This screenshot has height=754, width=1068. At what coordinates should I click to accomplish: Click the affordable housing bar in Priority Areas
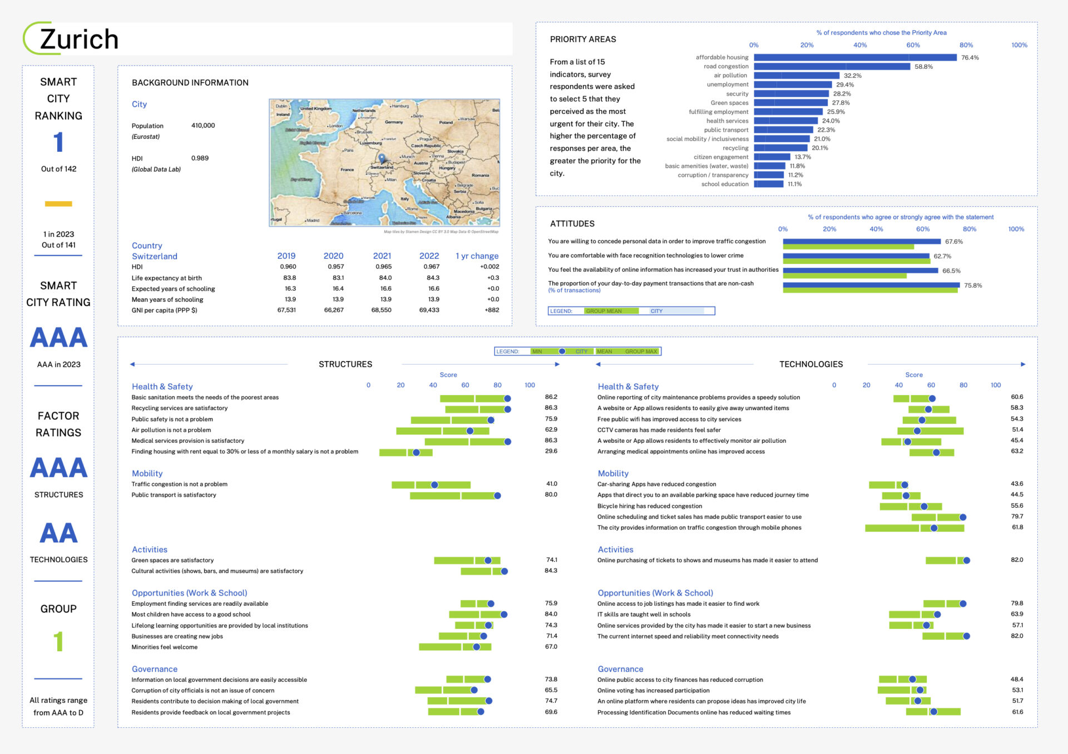coord(856,57)
